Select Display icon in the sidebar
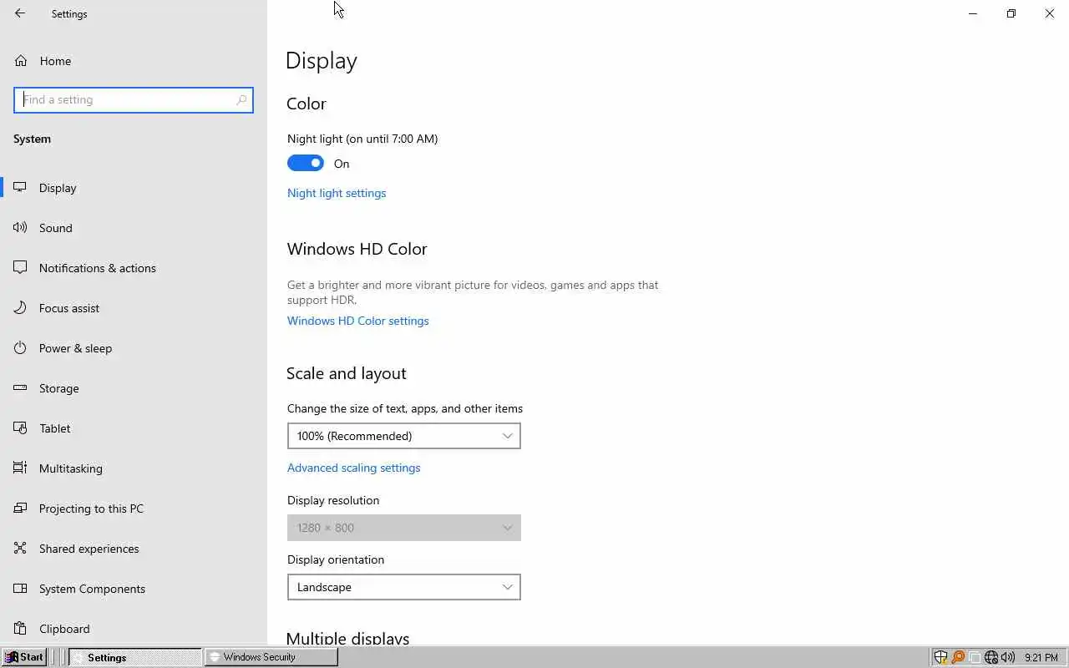Screen dimensions: 1069x668 20,188
